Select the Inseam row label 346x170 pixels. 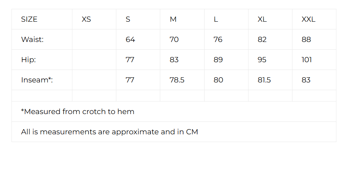coord(37,80)
